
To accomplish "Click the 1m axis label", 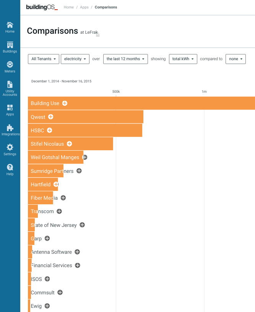I will (x=204, y=92).
